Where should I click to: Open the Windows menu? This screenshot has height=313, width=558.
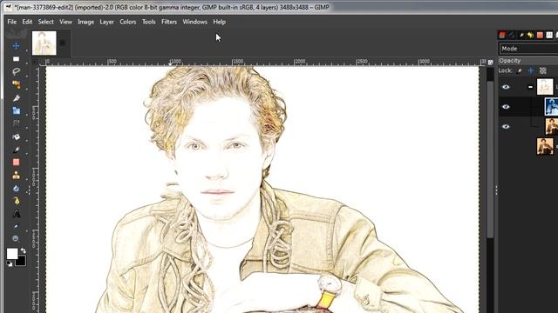(194, 22)
